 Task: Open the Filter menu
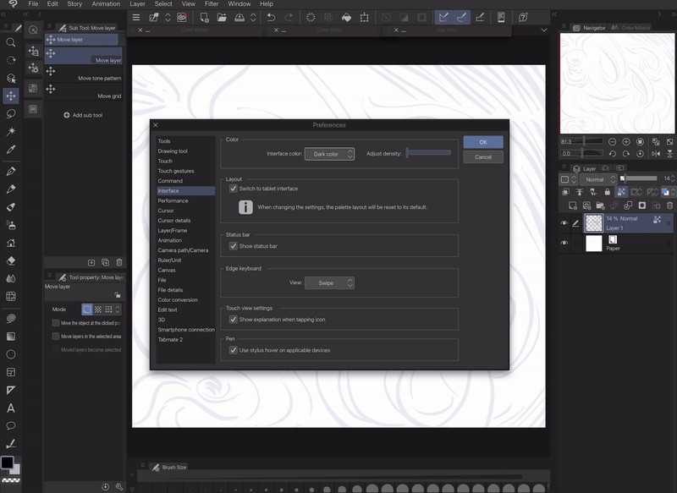pos(212,4)
